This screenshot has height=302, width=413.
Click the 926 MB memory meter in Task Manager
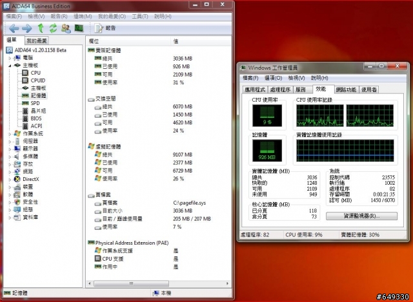click(267, 150)
